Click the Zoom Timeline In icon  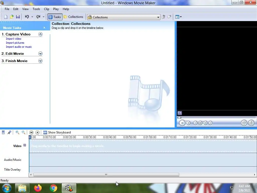point(17,132)
